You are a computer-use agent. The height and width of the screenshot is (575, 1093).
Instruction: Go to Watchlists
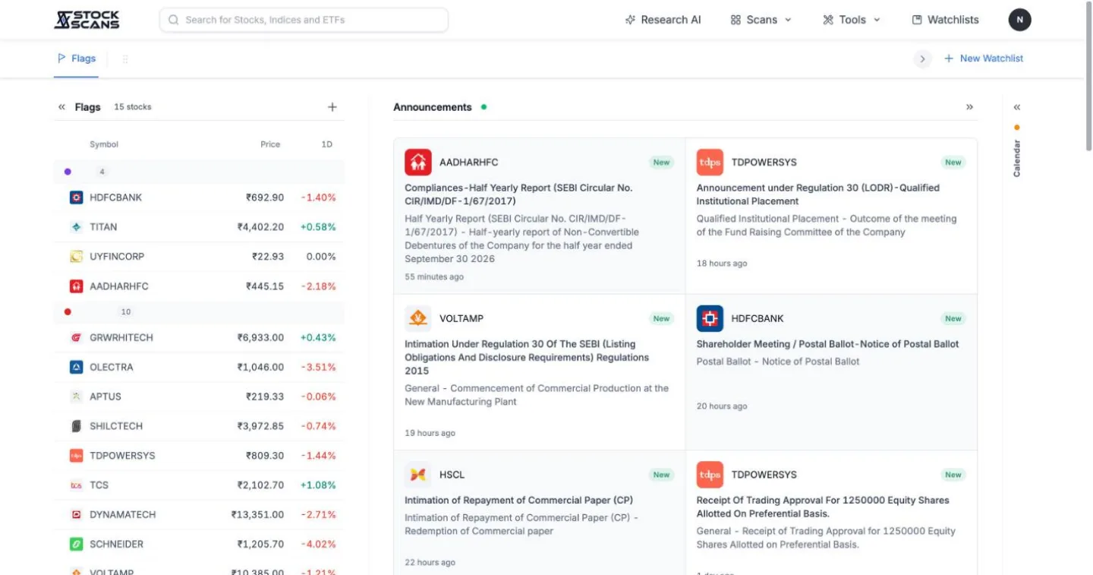945,20
